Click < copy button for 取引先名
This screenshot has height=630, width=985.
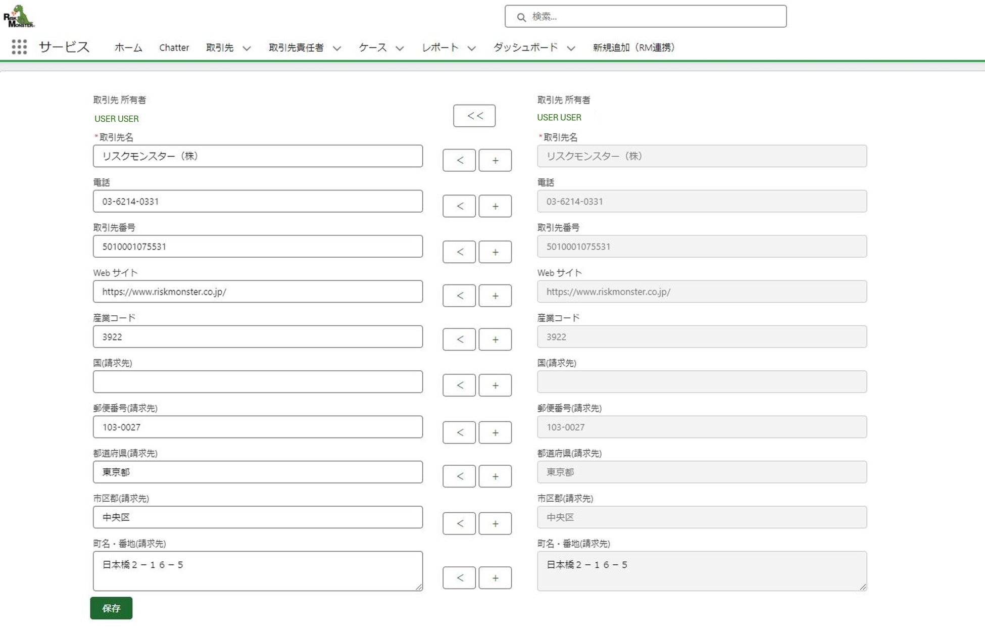459,160
